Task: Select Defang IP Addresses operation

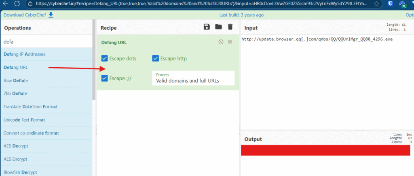Action: 46,54
